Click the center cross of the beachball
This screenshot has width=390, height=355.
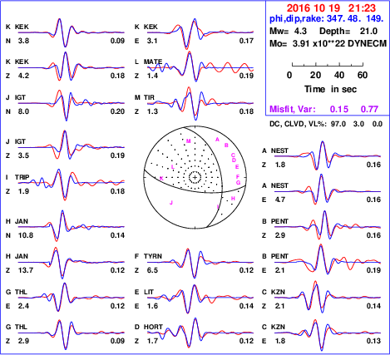point(195,177)
